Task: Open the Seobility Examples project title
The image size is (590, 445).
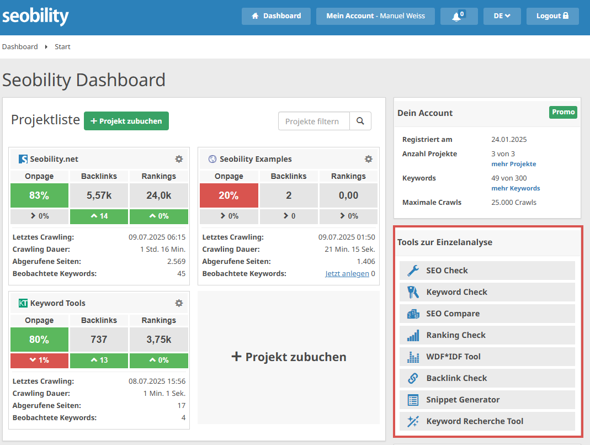Action: [x=256, y=159]
